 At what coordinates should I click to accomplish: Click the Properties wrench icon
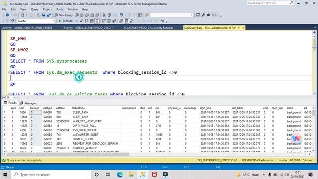pyautogui.click(x=203, y=15)
